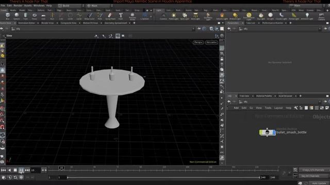Select the Platonic Solids shelf tool
Image resolution: width=330 pixels, height=185 pixels.
point(133,16)
